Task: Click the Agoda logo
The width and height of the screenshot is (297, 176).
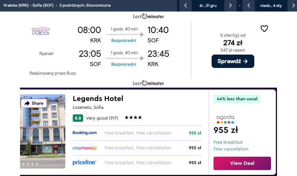Action: (225, 119)
